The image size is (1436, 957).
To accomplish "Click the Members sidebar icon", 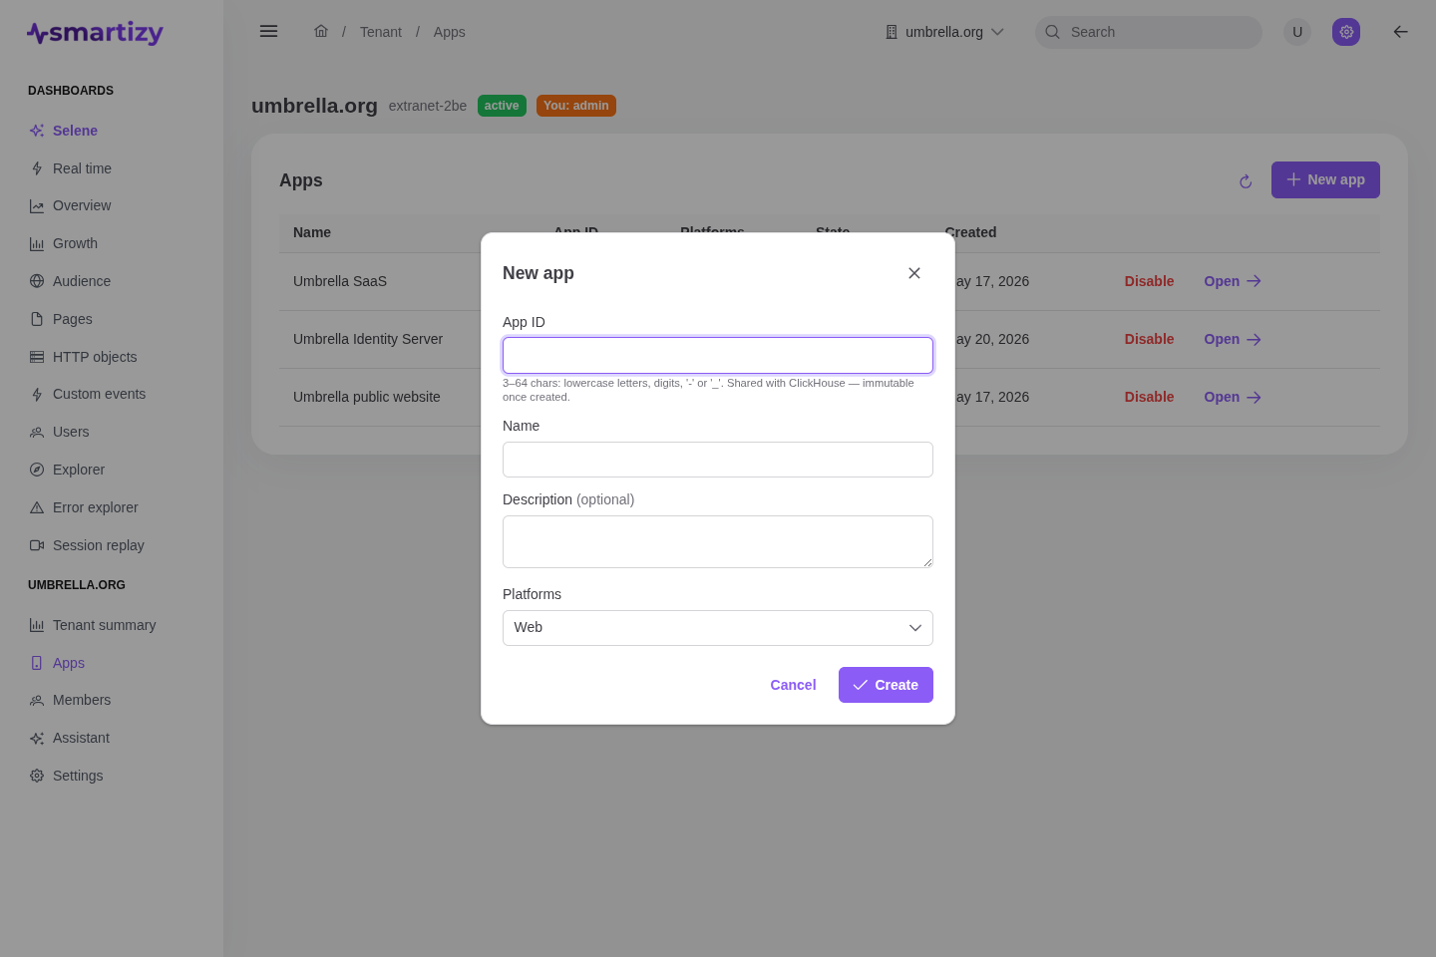I will pos(37,700).
